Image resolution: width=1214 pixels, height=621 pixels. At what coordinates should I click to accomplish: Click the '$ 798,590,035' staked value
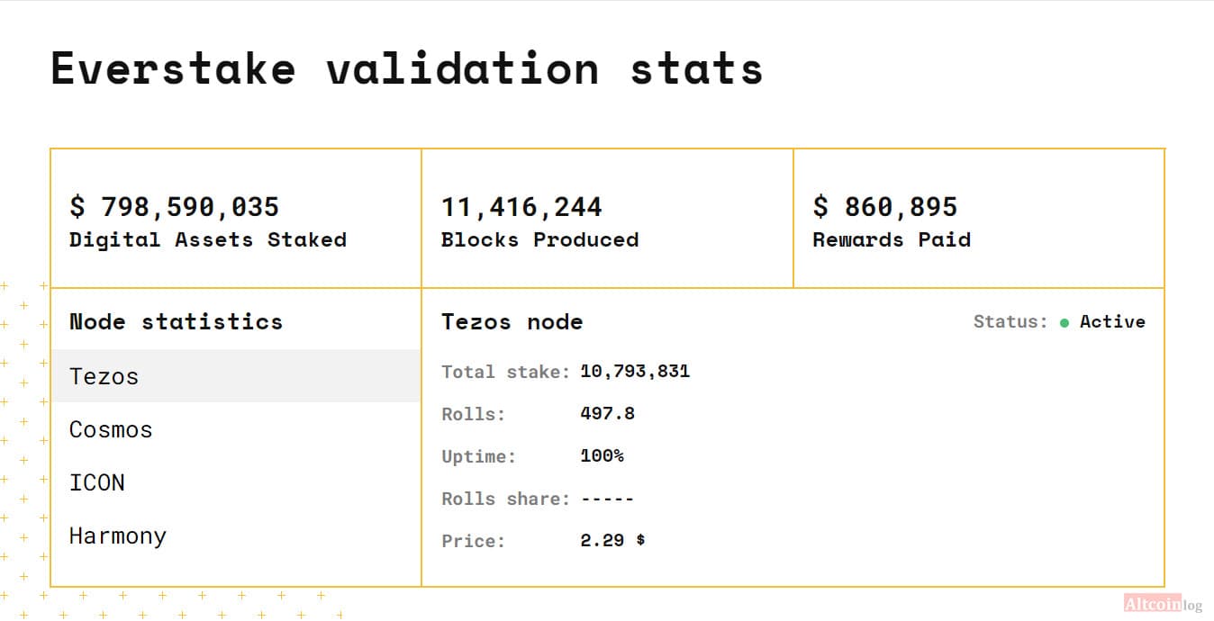[175, 207]
